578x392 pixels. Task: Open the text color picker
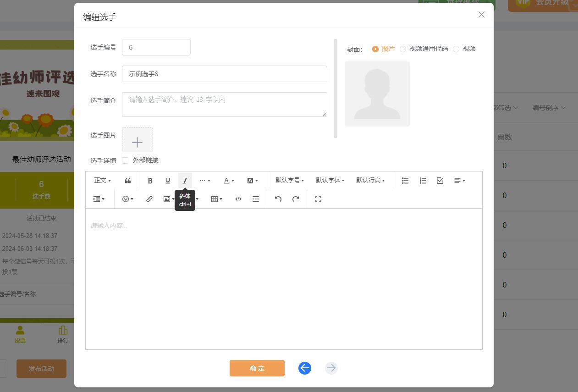[x=229, y=181]
